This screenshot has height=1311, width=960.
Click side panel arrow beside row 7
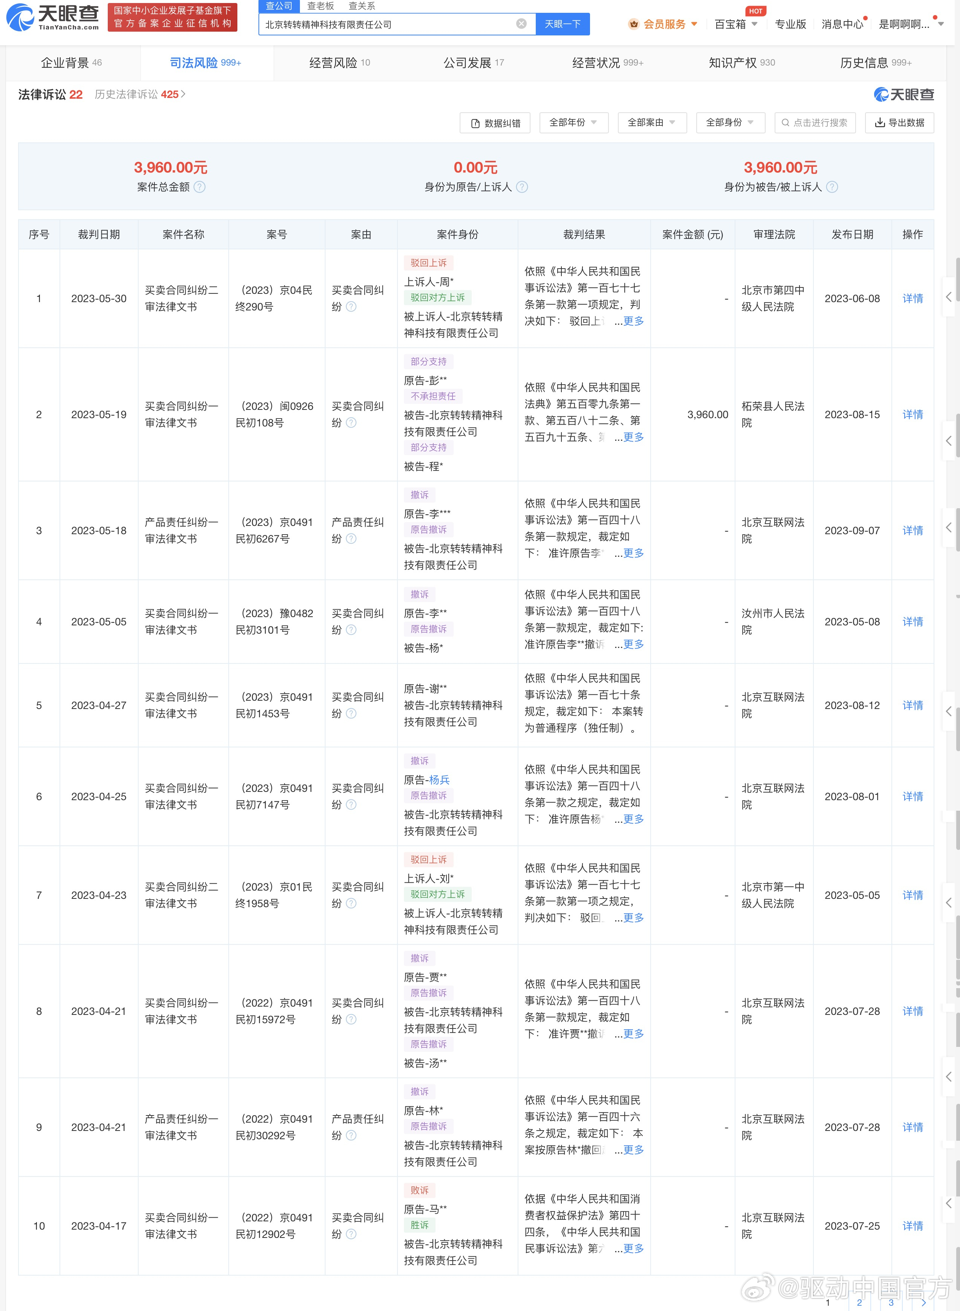[x=948, y=903]
